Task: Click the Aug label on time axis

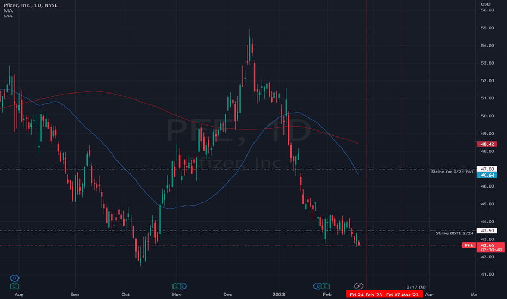Action: click(19, 295)
